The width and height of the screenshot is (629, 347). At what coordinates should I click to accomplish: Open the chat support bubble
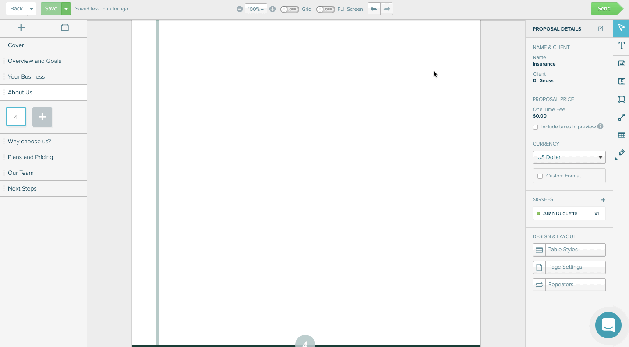pyautogui.click(x=608, y=325)
